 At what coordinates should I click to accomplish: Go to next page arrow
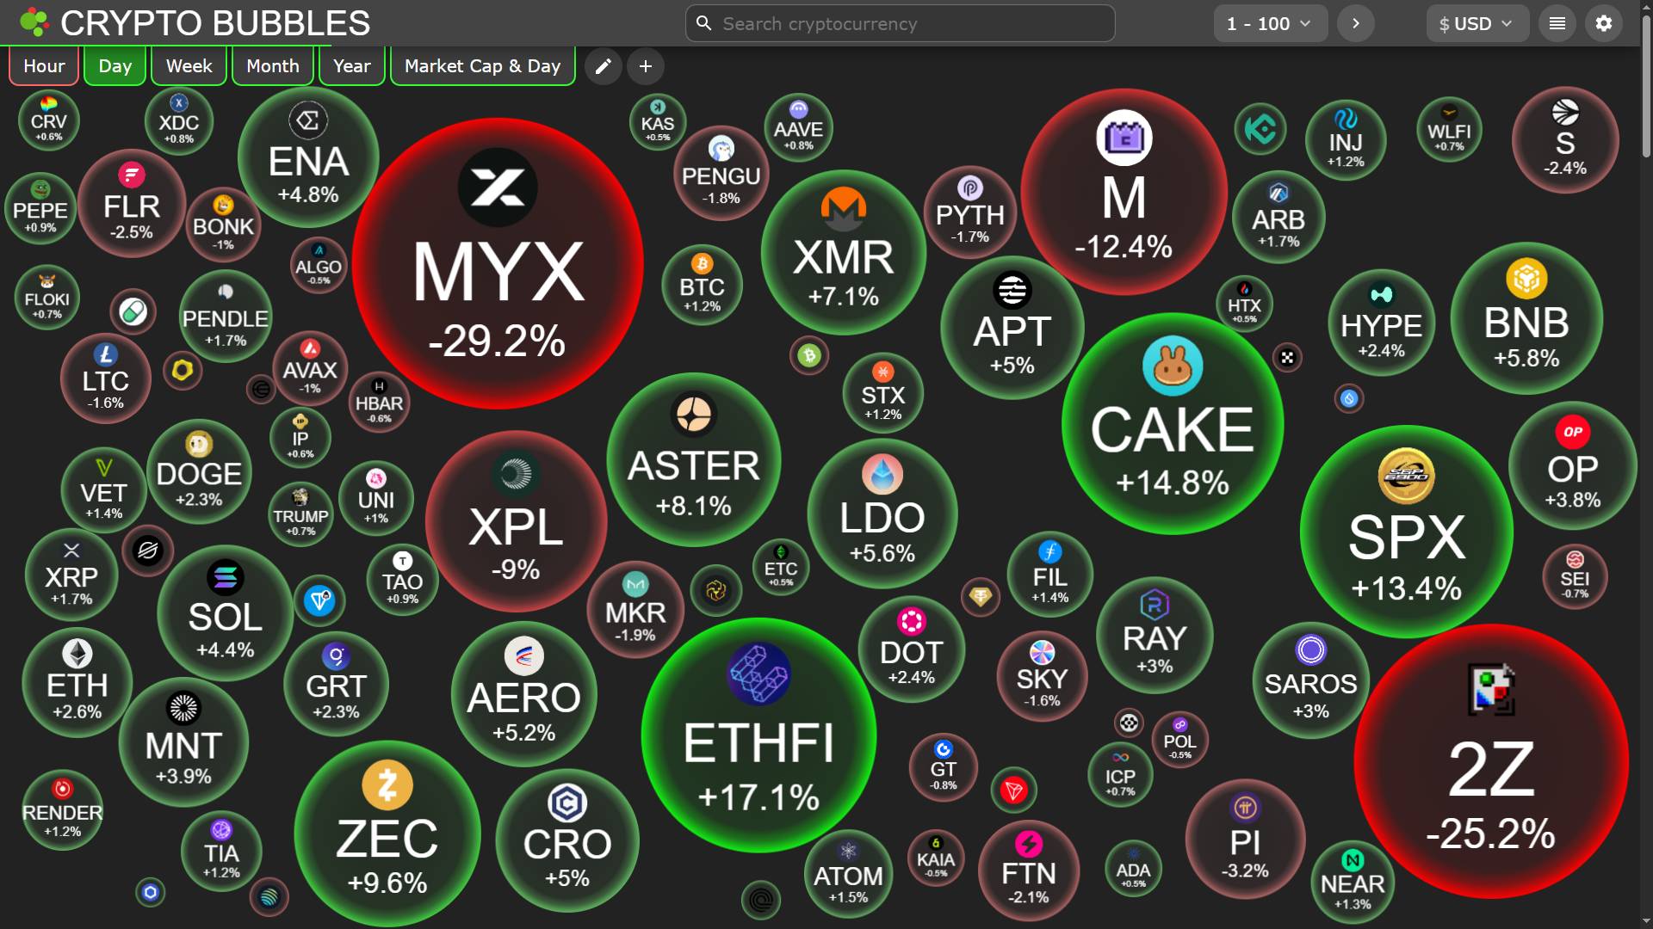[x=1355, y=23]
